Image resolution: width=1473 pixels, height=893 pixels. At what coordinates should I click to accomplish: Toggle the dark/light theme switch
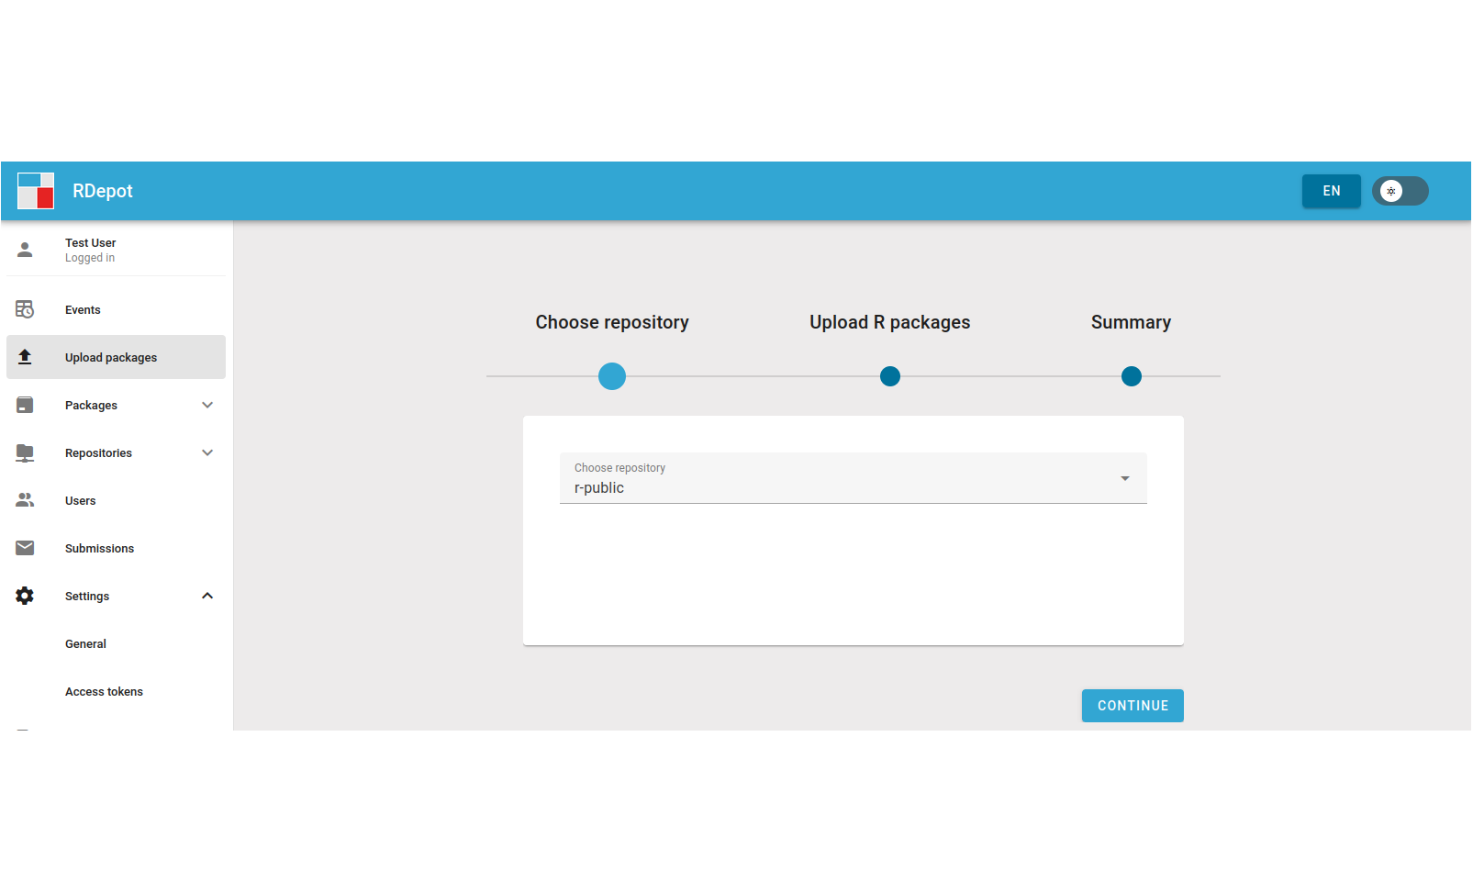click(x=1400, y=191)
